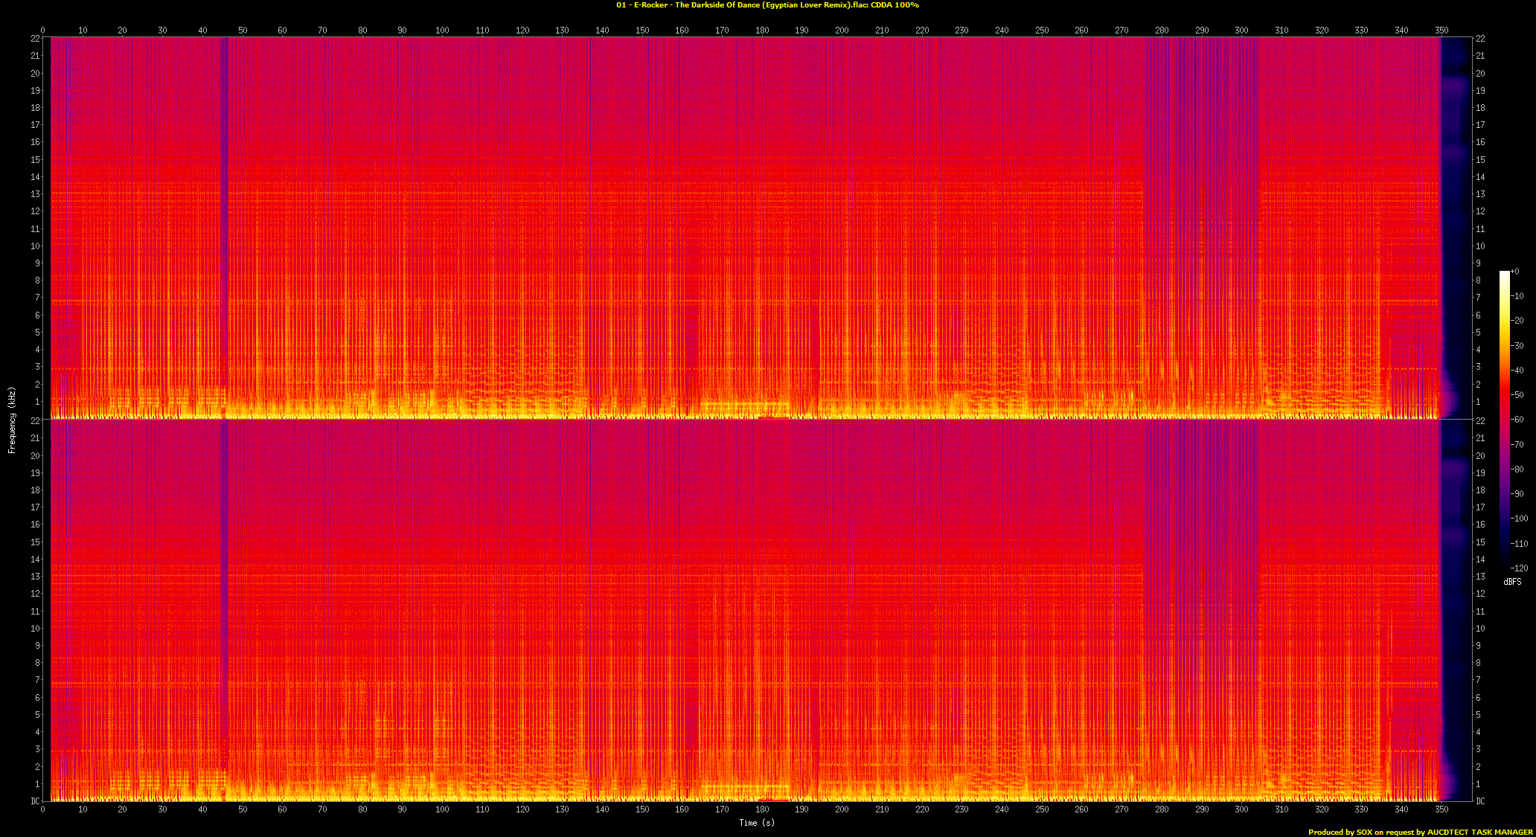This screenshot has height=837, width=1536.
Task: Click the '-120' label on color scale
Action: [x=1519, y=568]
